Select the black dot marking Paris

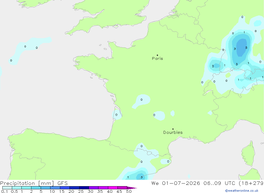(157, 55)
